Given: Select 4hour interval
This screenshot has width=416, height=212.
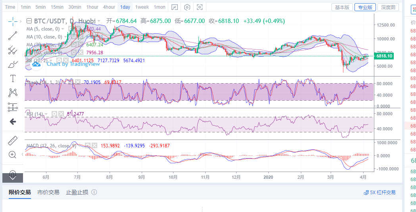Looking at the screenshot, I should tap(109, 7).
